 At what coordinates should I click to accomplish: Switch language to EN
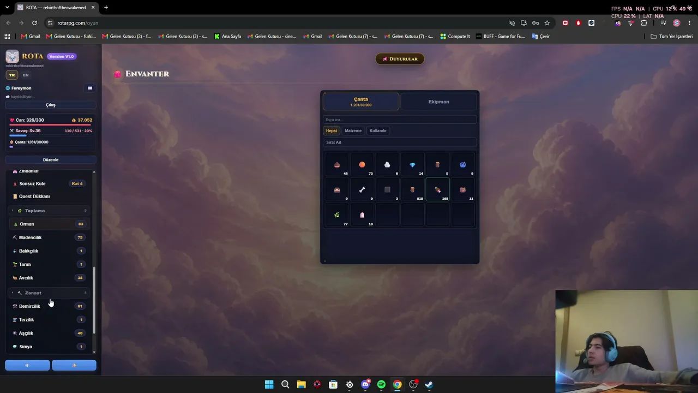(x=26, y=75)
